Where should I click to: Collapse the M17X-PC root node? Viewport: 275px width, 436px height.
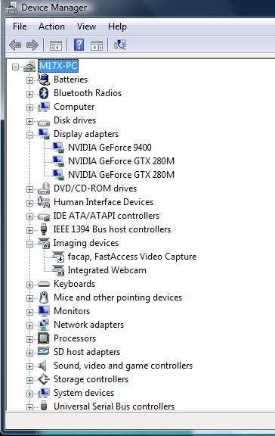click(16, 67)
